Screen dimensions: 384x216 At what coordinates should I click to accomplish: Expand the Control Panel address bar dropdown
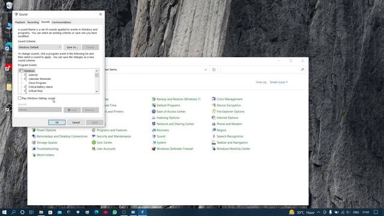(205, 70)
